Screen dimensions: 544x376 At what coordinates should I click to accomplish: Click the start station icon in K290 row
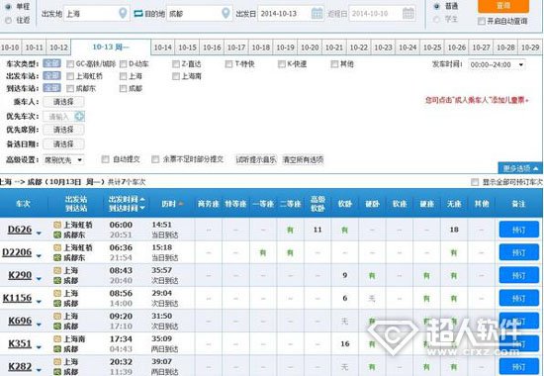[x=57, y=270]
